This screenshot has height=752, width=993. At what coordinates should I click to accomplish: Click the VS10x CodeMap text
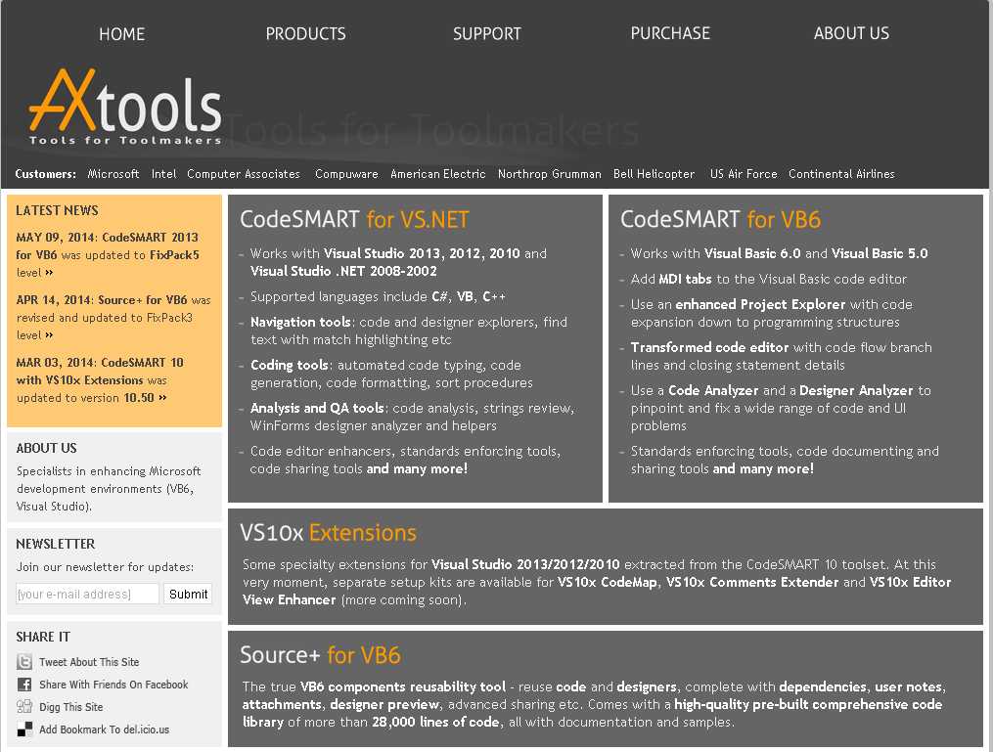[607, 582]
